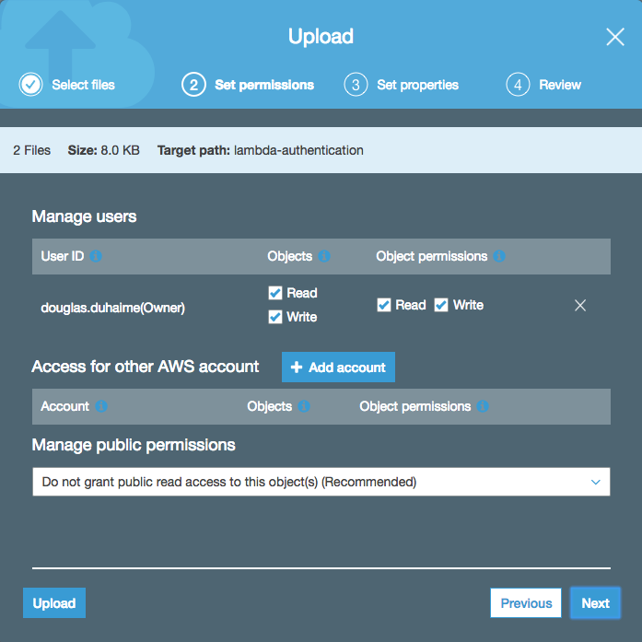Image resolution: width=642 pixels, height=642 pixels.
Task: Click the lambda-authentication target path text
Action: (x=298, y=150)
